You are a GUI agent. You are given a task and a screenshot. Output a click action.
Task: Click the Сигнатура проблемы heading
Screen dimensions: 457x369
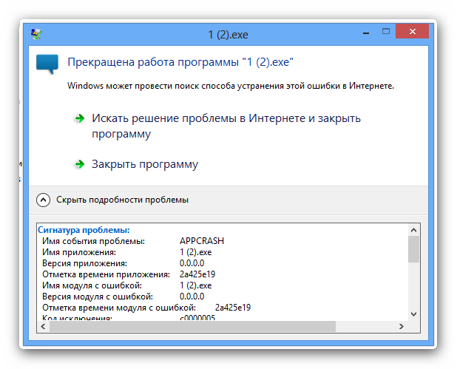click(x=84, y=230)
